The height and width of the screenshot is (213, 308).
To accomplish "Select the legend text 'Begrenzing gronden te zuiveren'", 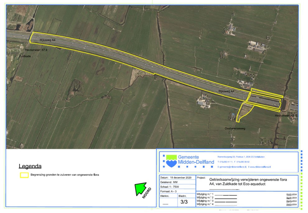I will click(x=65, y=175).
